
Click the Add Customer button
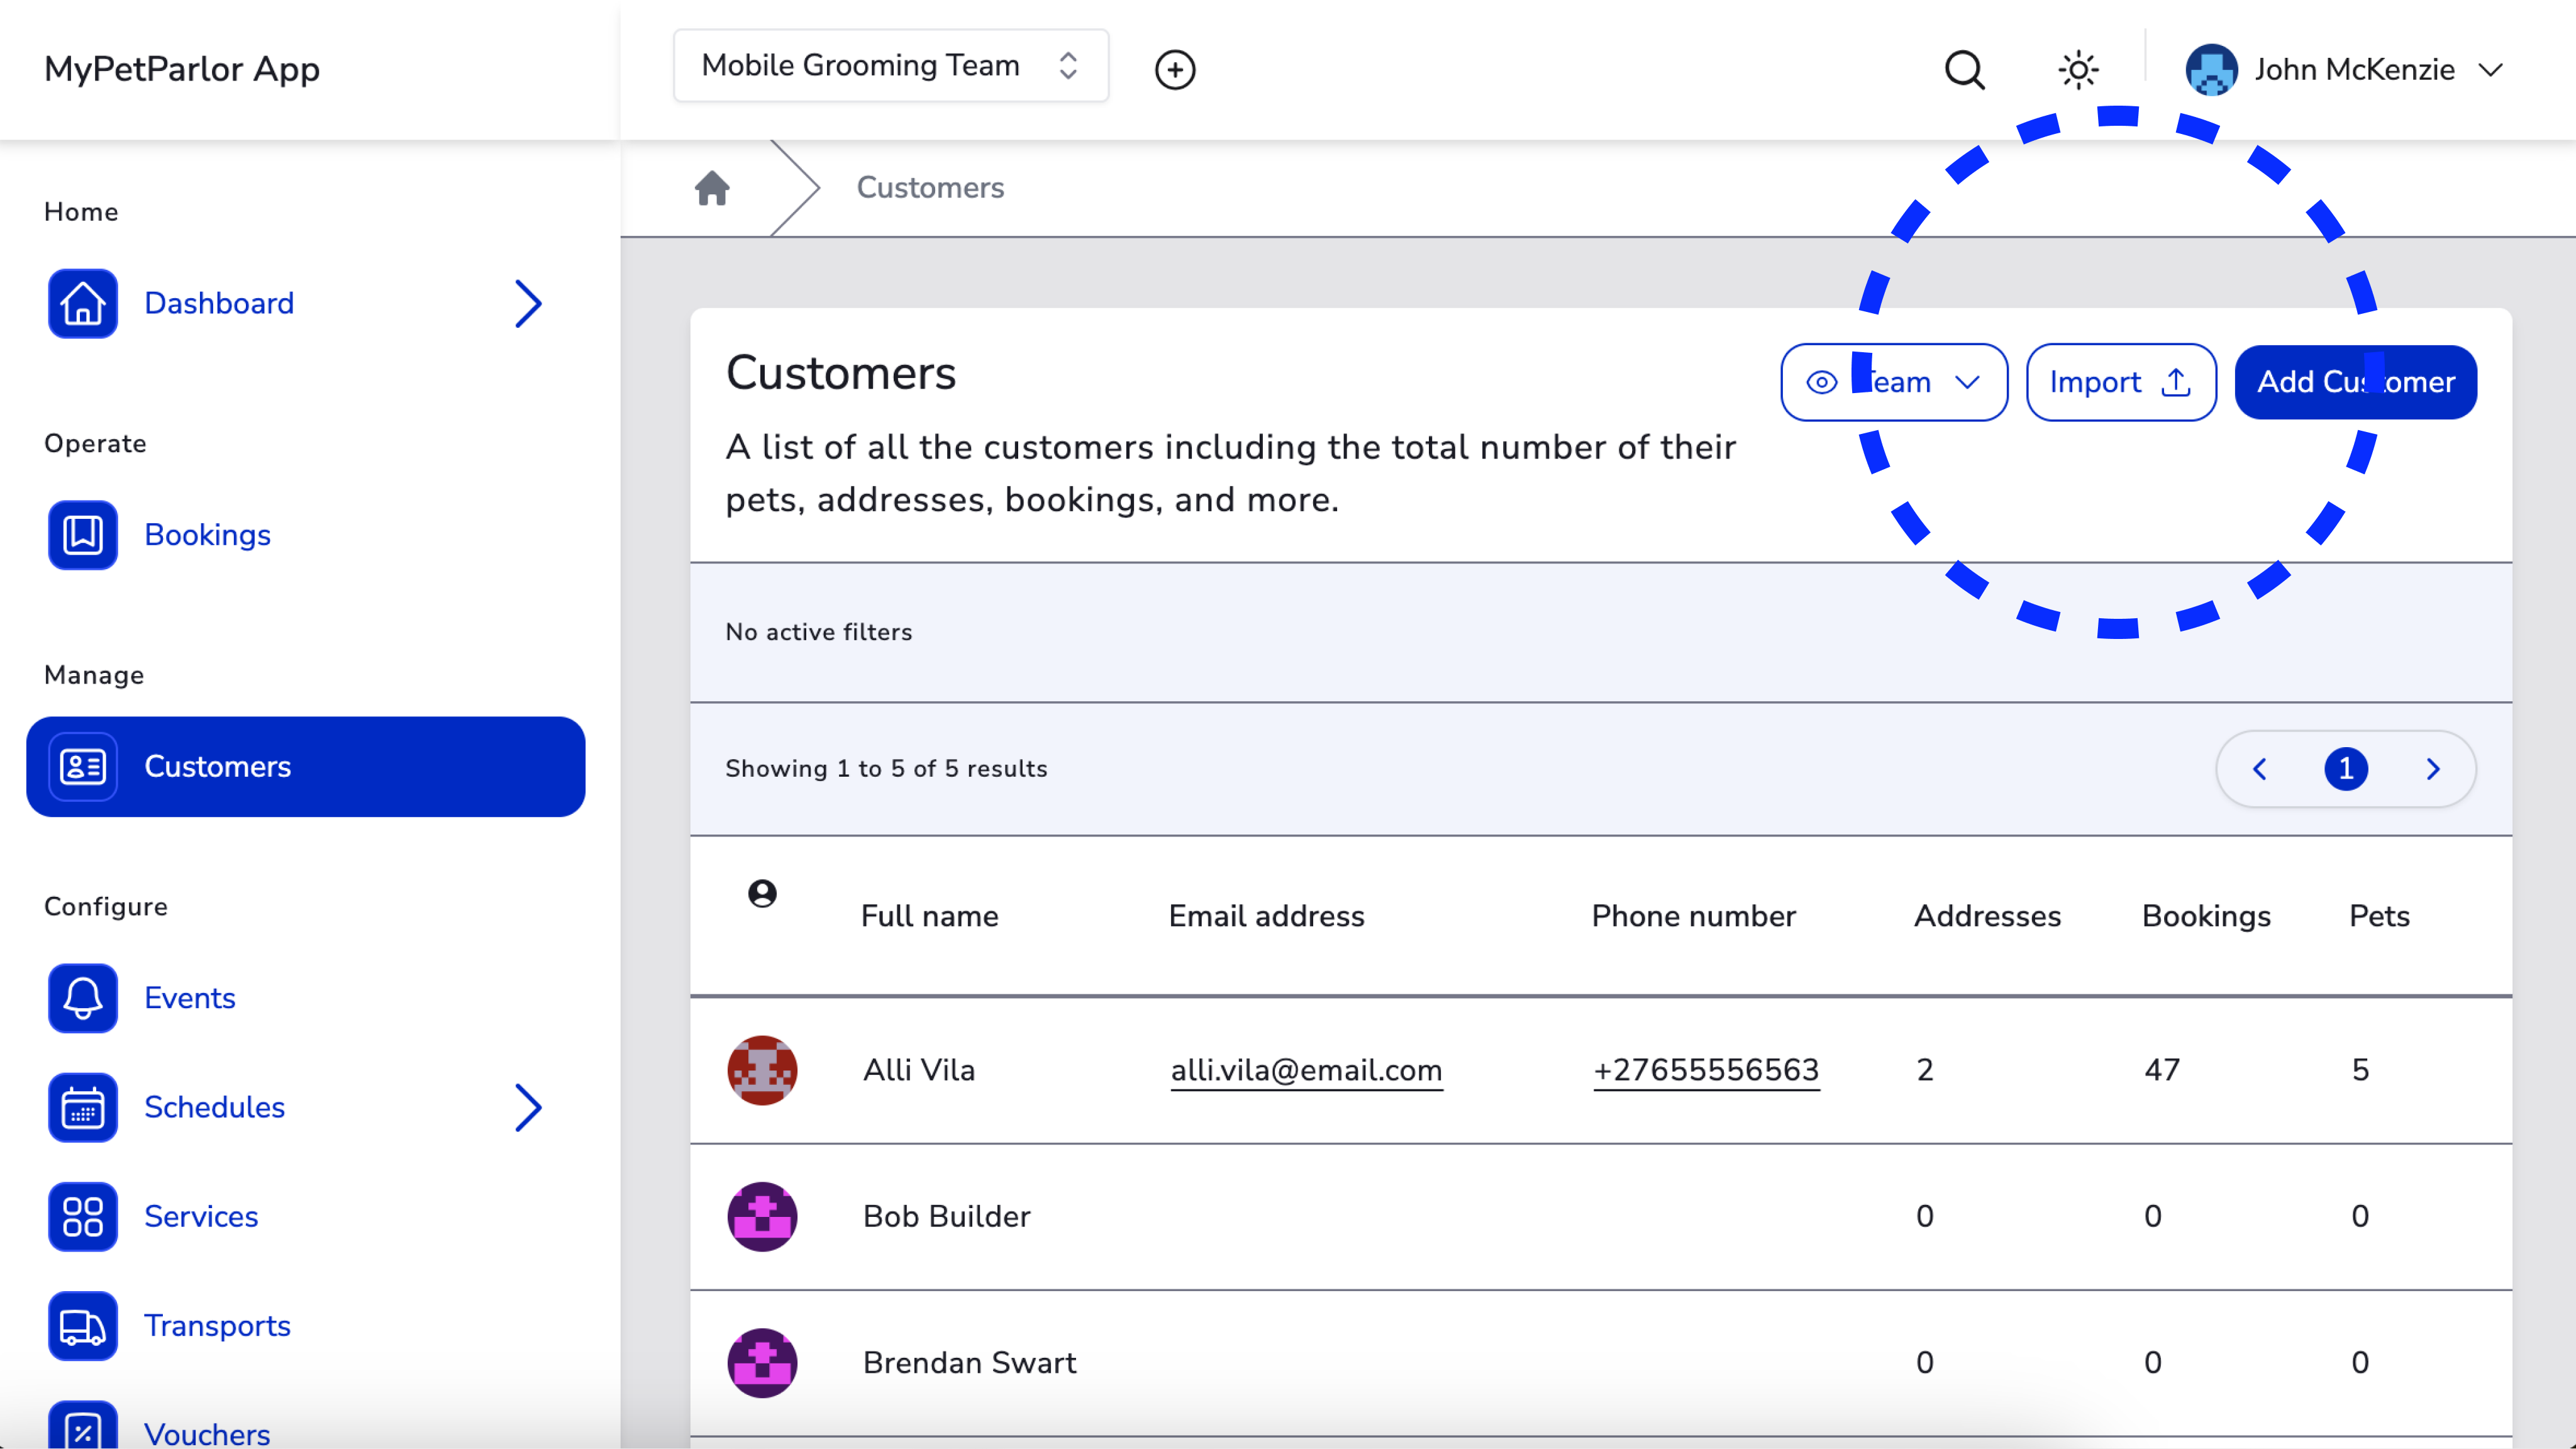click(x=2355, y=382)
